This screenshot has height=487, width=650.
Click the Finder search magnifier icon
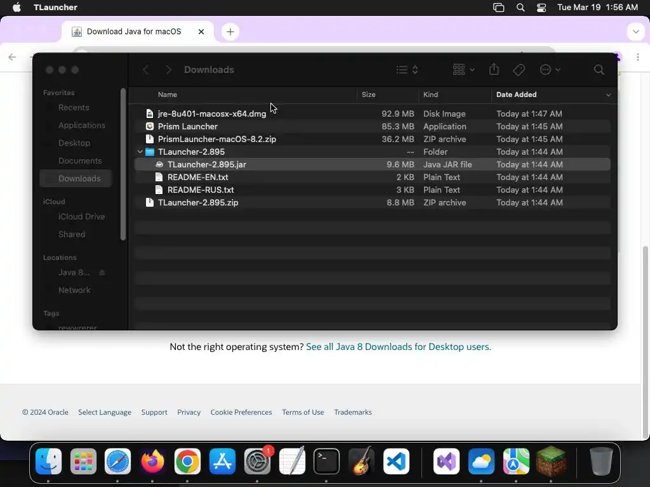[x=599, y=70]
